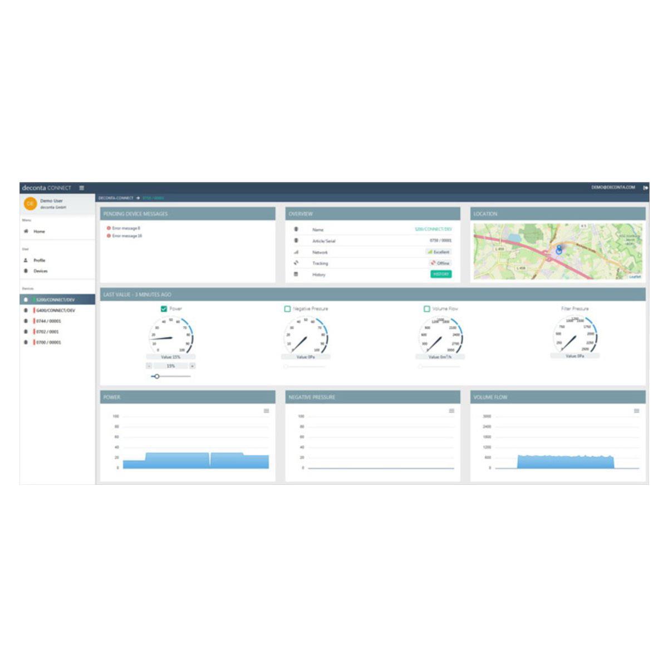
Task: Toggle the sidebar hamburger menu icon
Action: (x=82, y=188)
